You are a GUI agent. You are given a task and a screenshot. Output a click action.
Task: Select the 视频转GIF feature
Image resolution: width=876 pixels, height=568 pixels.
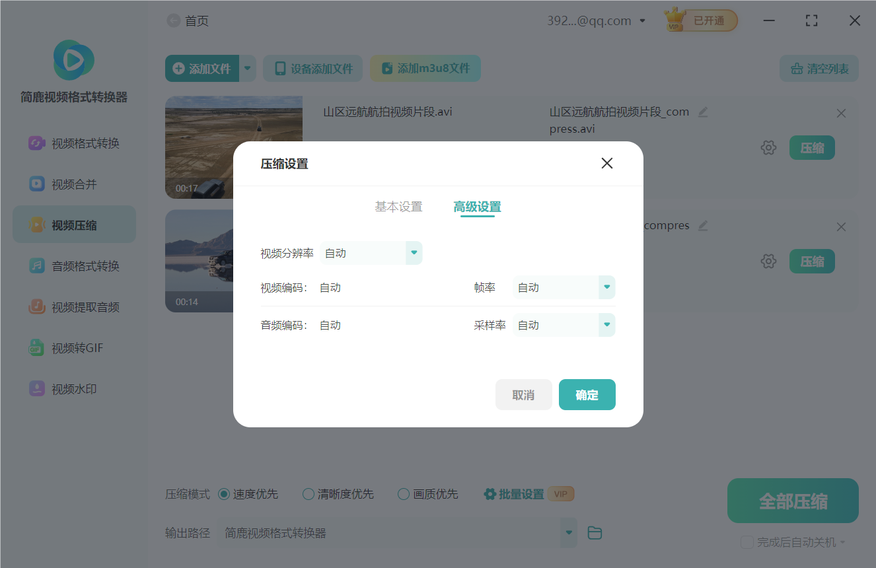click(x=74, y=347)
